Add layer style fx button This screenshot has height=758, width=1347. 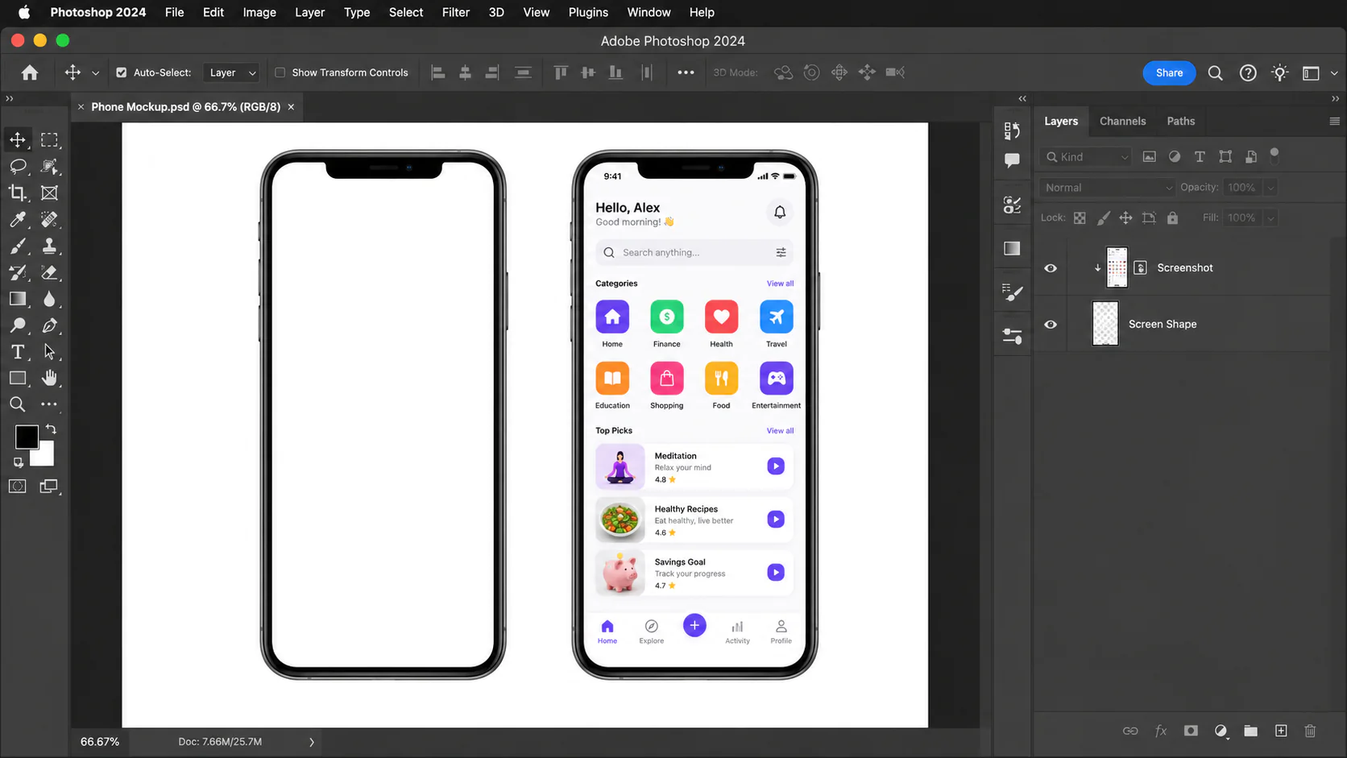point(1161,731)
